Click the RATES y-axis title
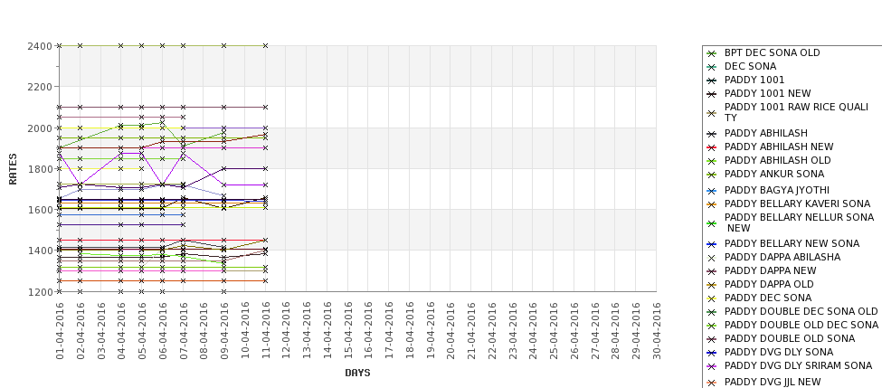 tap(13, 168)
